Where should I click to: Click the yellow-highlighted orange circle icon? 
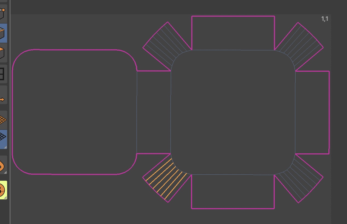pyautogui.click(x=3, y=189)
